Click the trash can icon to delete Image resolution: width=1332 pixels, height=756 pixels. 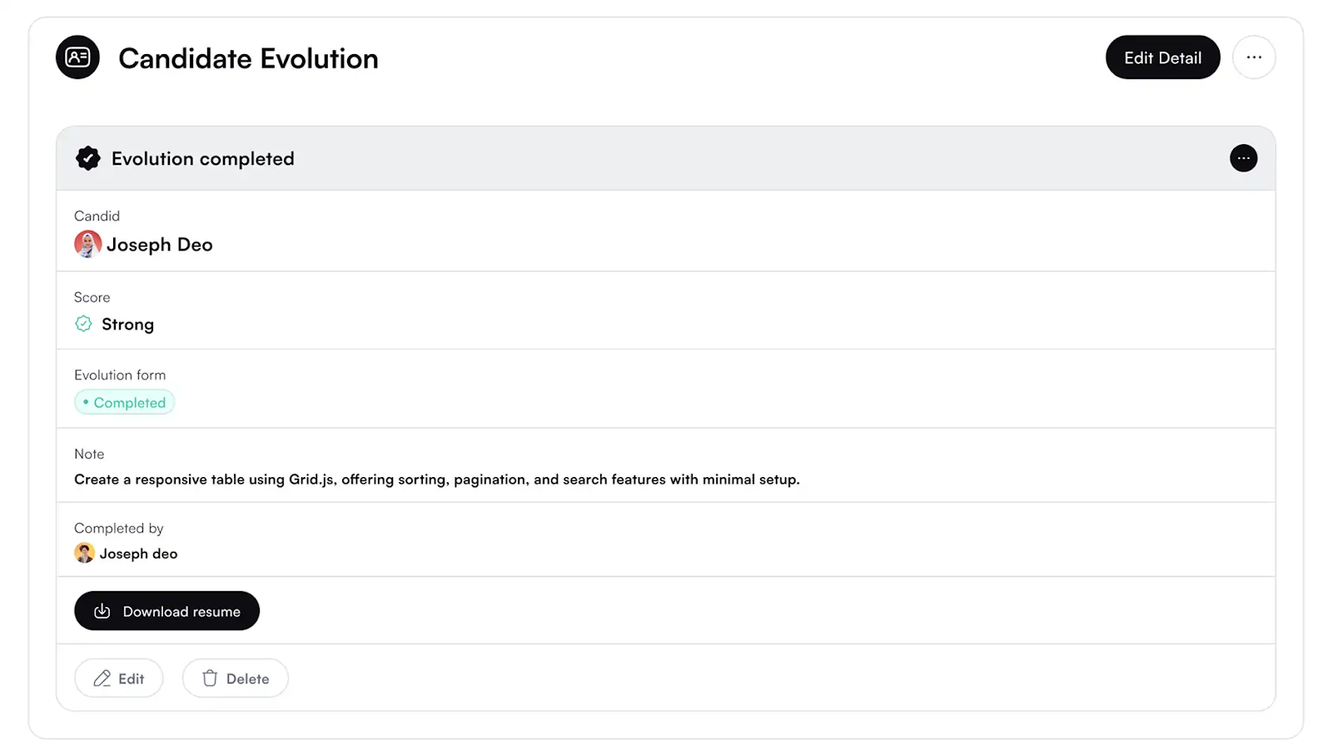(x=210, y=679)
